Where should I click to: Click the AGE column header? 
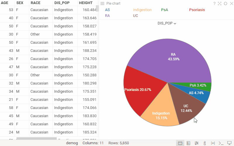(x=6, y=3)
